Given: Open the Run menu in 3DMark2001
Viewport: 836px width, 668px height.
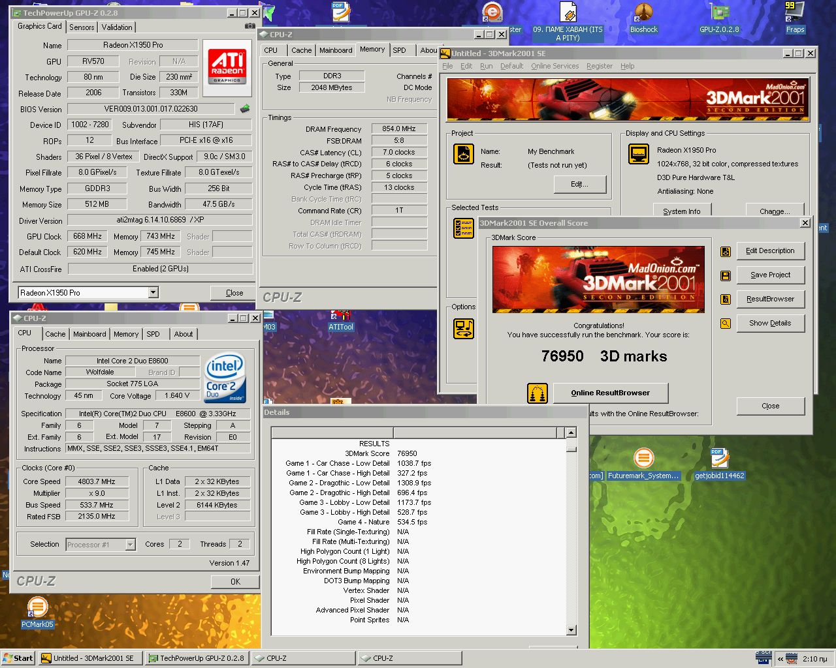Looking at the screenshot, I should [487, 66].
